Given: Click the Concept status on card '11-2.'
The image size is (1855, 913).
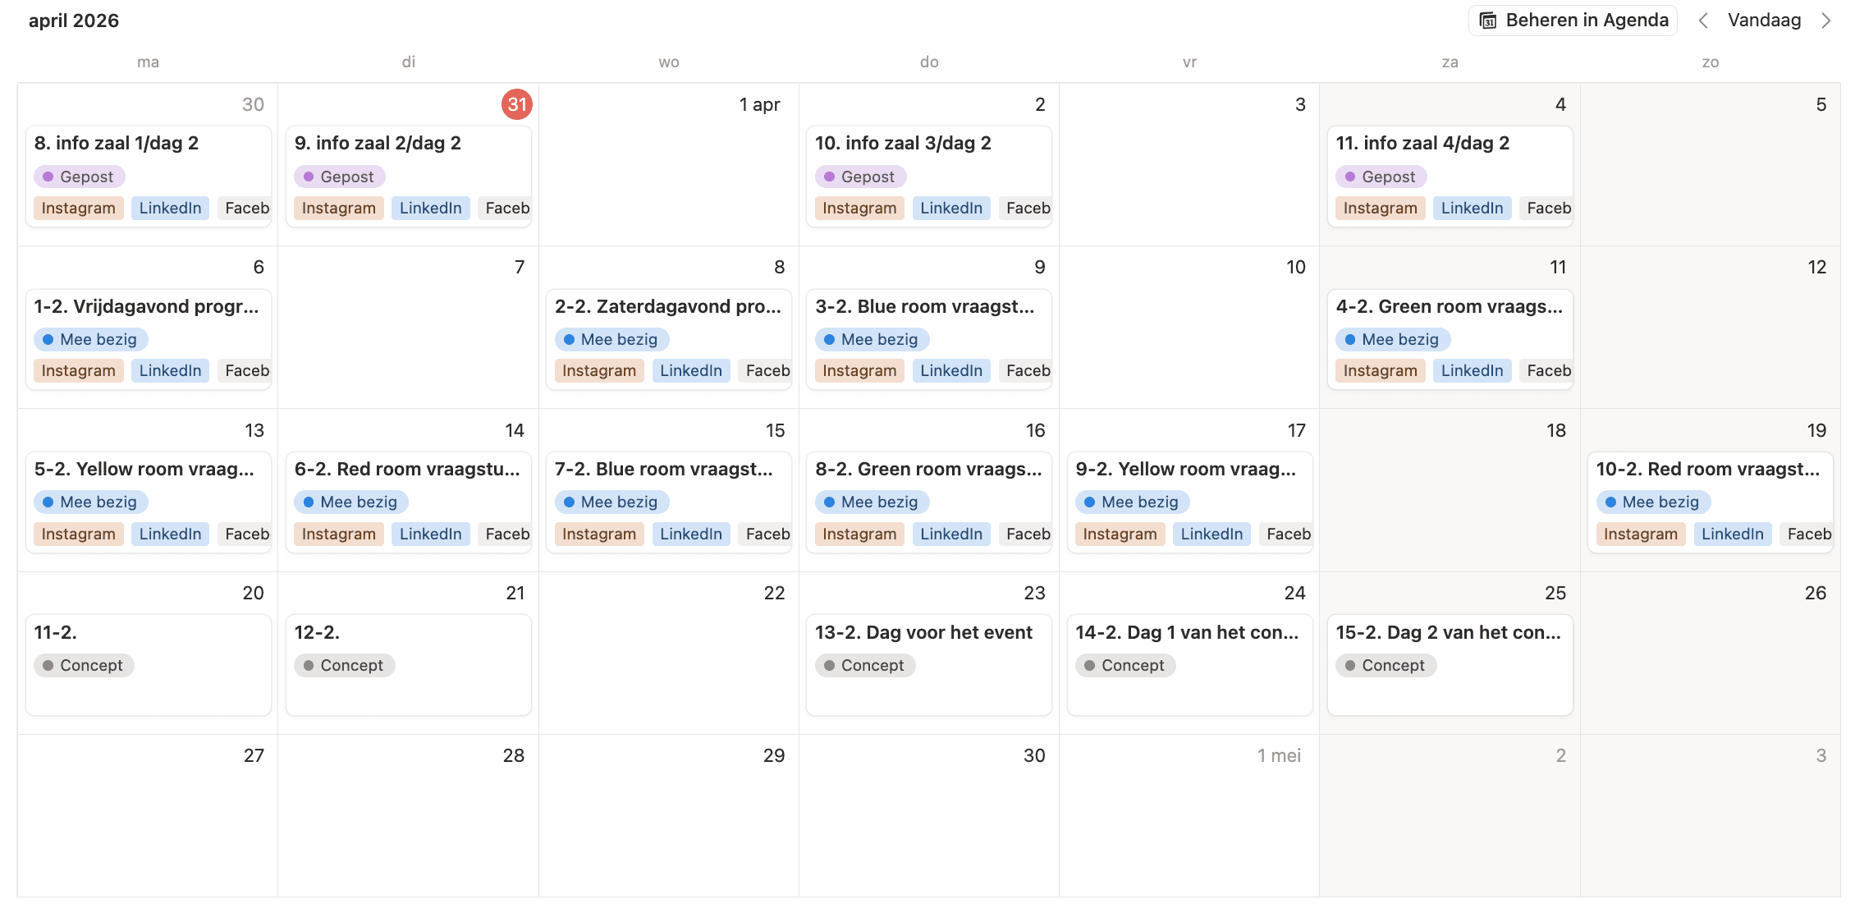Looking at the screenshot, I should pos(84,665).
